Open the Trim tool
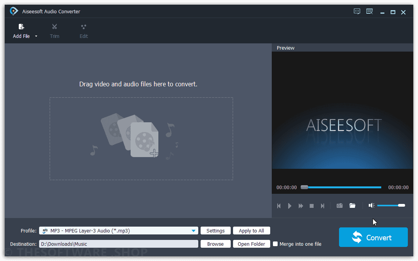418x261 pixels. click(x=54, y=31)
